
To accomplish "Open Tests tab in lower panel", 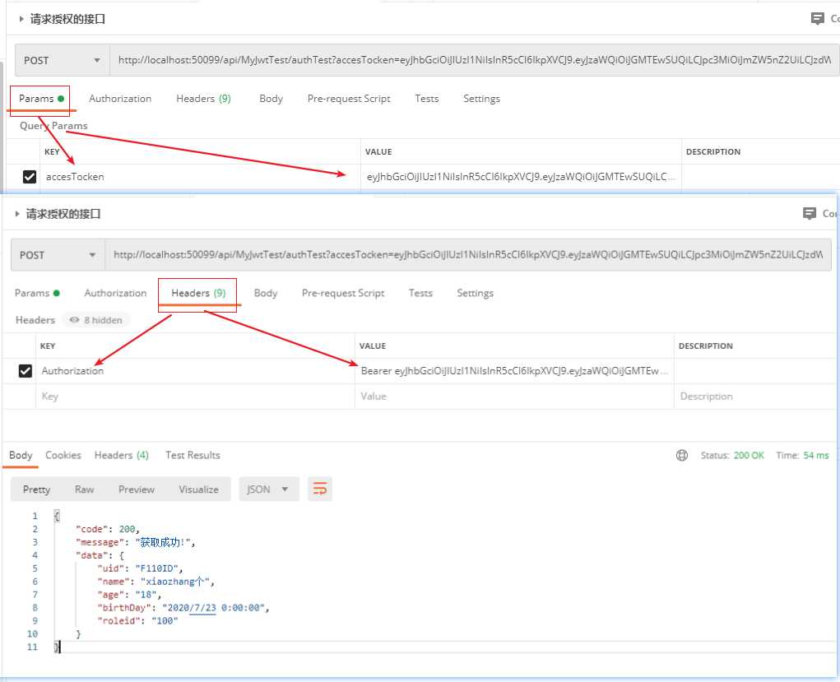I will (420, 293).
